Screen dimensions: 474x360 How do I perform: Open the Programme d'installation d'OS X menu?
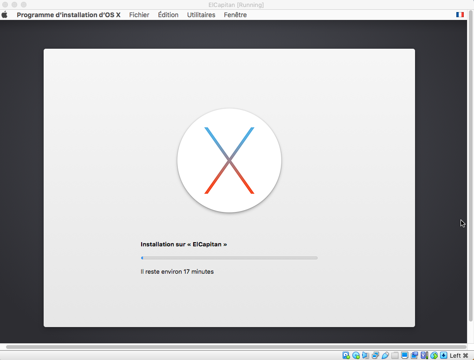click(x=69, y=15)
